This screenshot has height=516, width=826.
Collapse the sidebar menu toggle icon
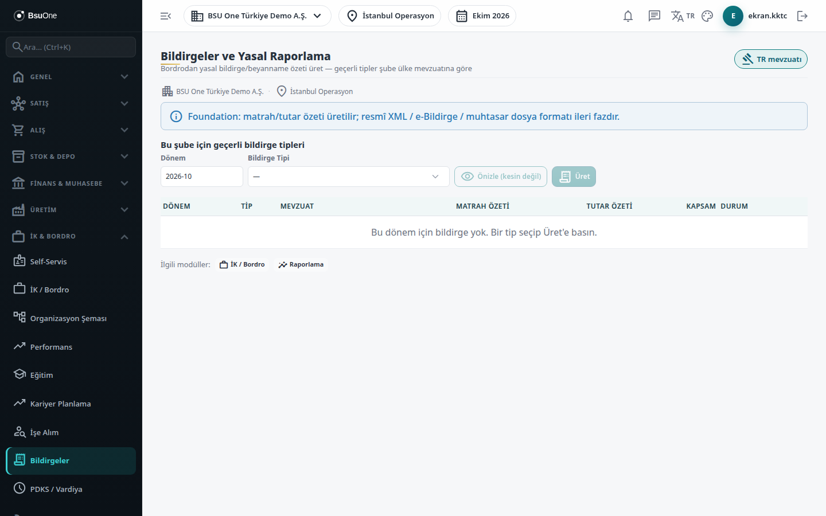pos(166,16)
